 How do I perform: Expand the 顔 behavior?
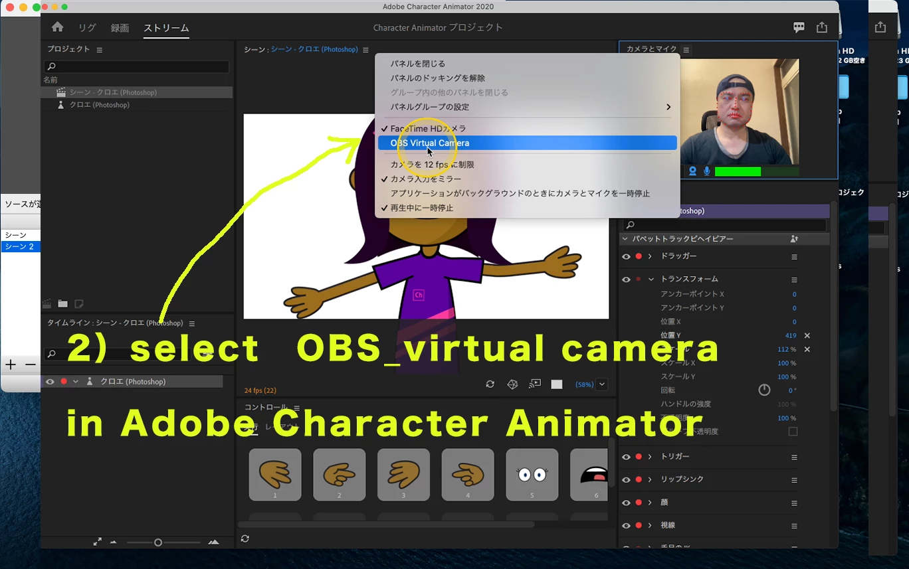(x=651, y=503)
